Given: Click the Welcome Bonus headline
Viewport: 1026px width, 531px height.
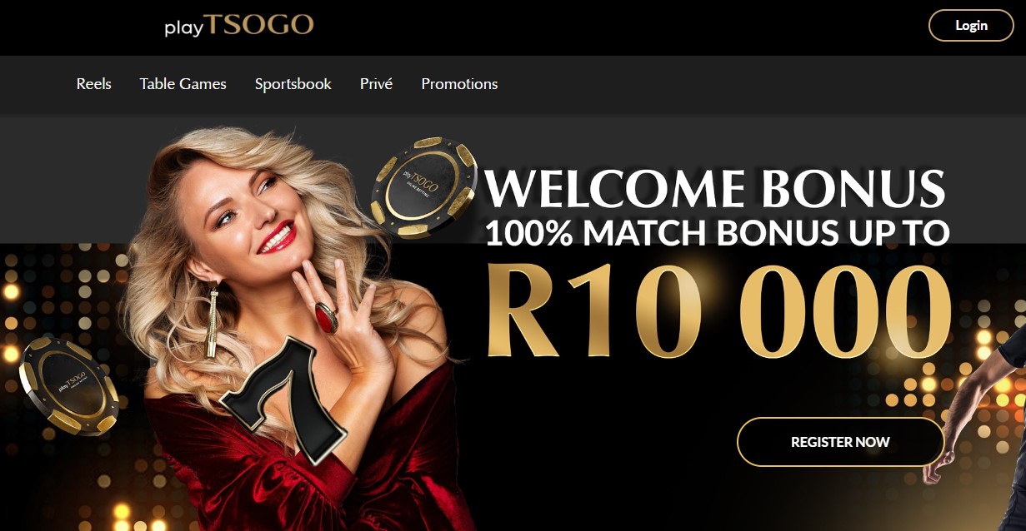Looking at the screenshot, I should click(x=715, y=189).
